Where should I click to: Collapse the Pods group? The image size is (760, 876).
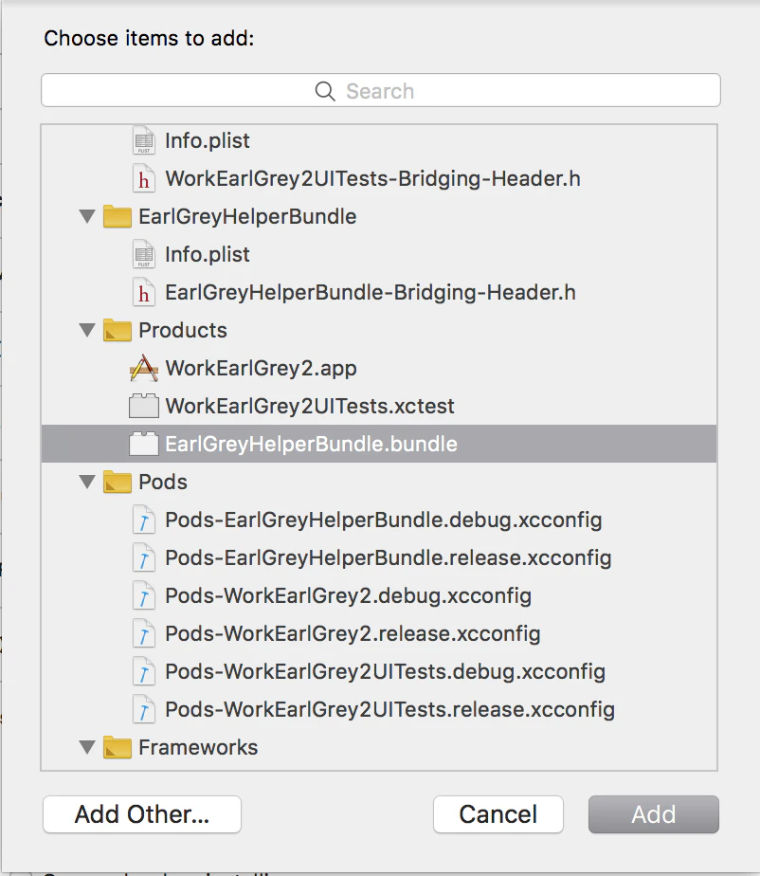(87, 483)
